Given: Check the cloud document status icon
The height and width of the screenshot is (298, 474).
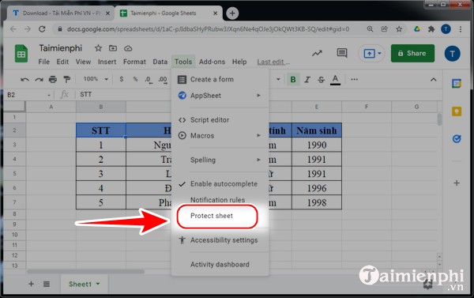Looking at the screenshot, I should click(x=128, y=48).
